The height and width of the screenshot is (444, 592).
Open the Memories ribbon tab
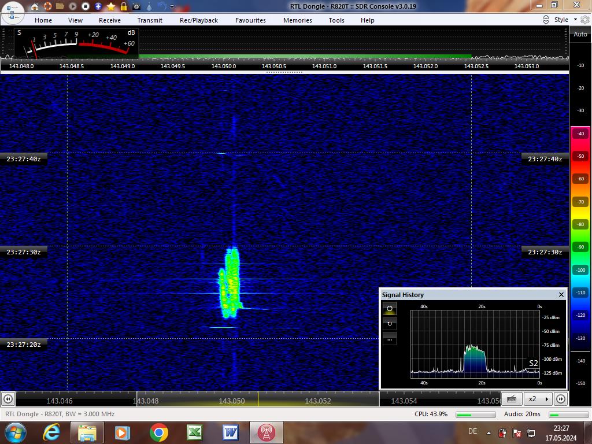(298, 20)
